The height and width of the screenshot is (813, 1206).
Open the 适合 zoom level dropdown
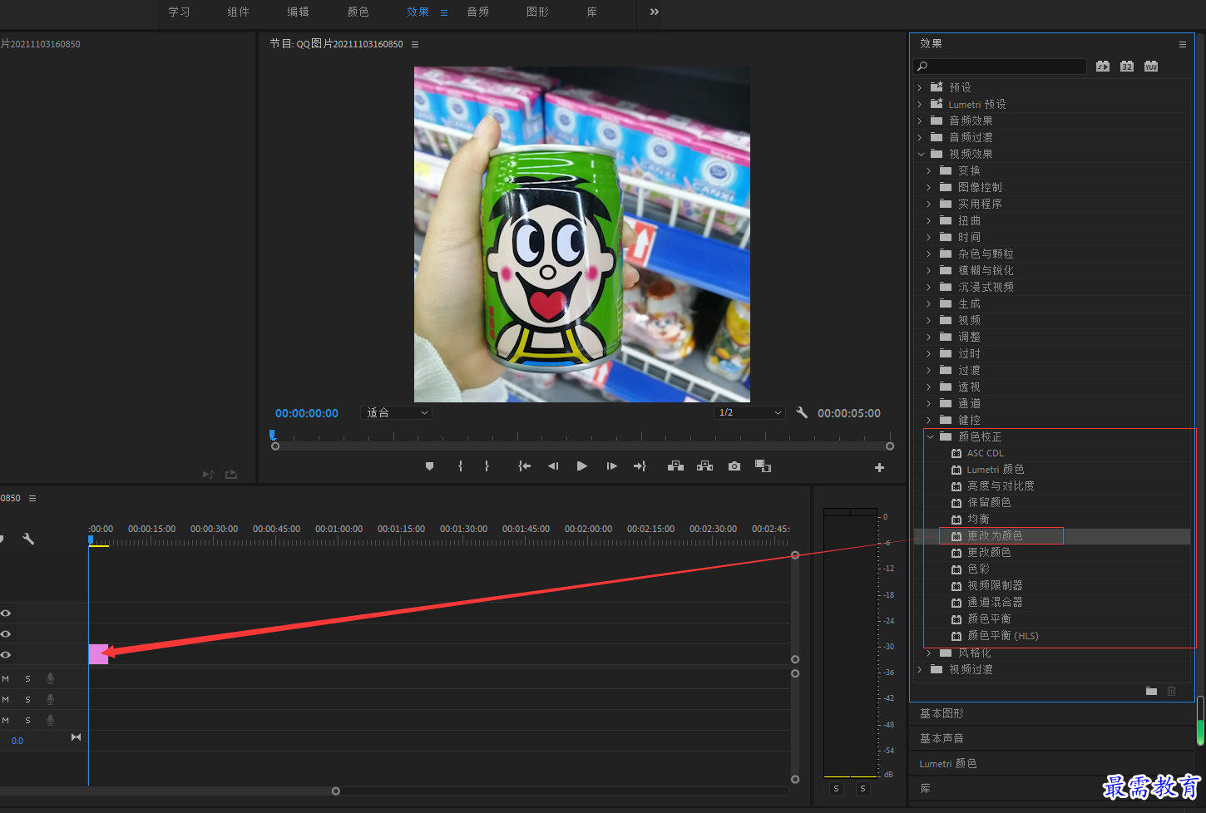pyautogui.click(x=396, y=412)
